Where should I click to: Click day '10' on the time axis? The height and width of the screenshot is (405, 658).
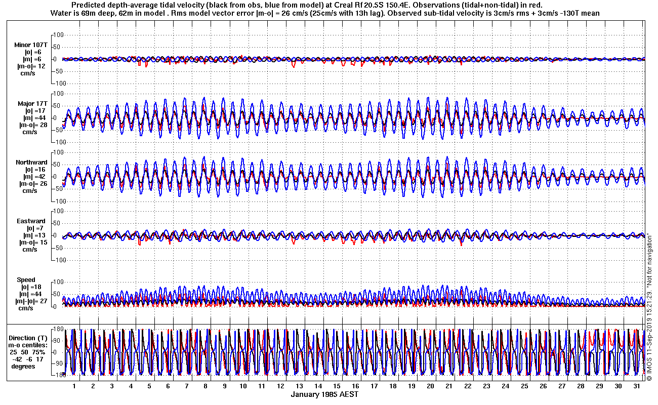[x=243, y=386]
